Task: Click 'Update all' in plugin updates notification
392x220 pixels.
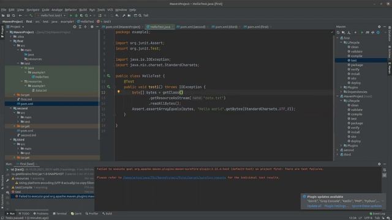Action: 314,206
